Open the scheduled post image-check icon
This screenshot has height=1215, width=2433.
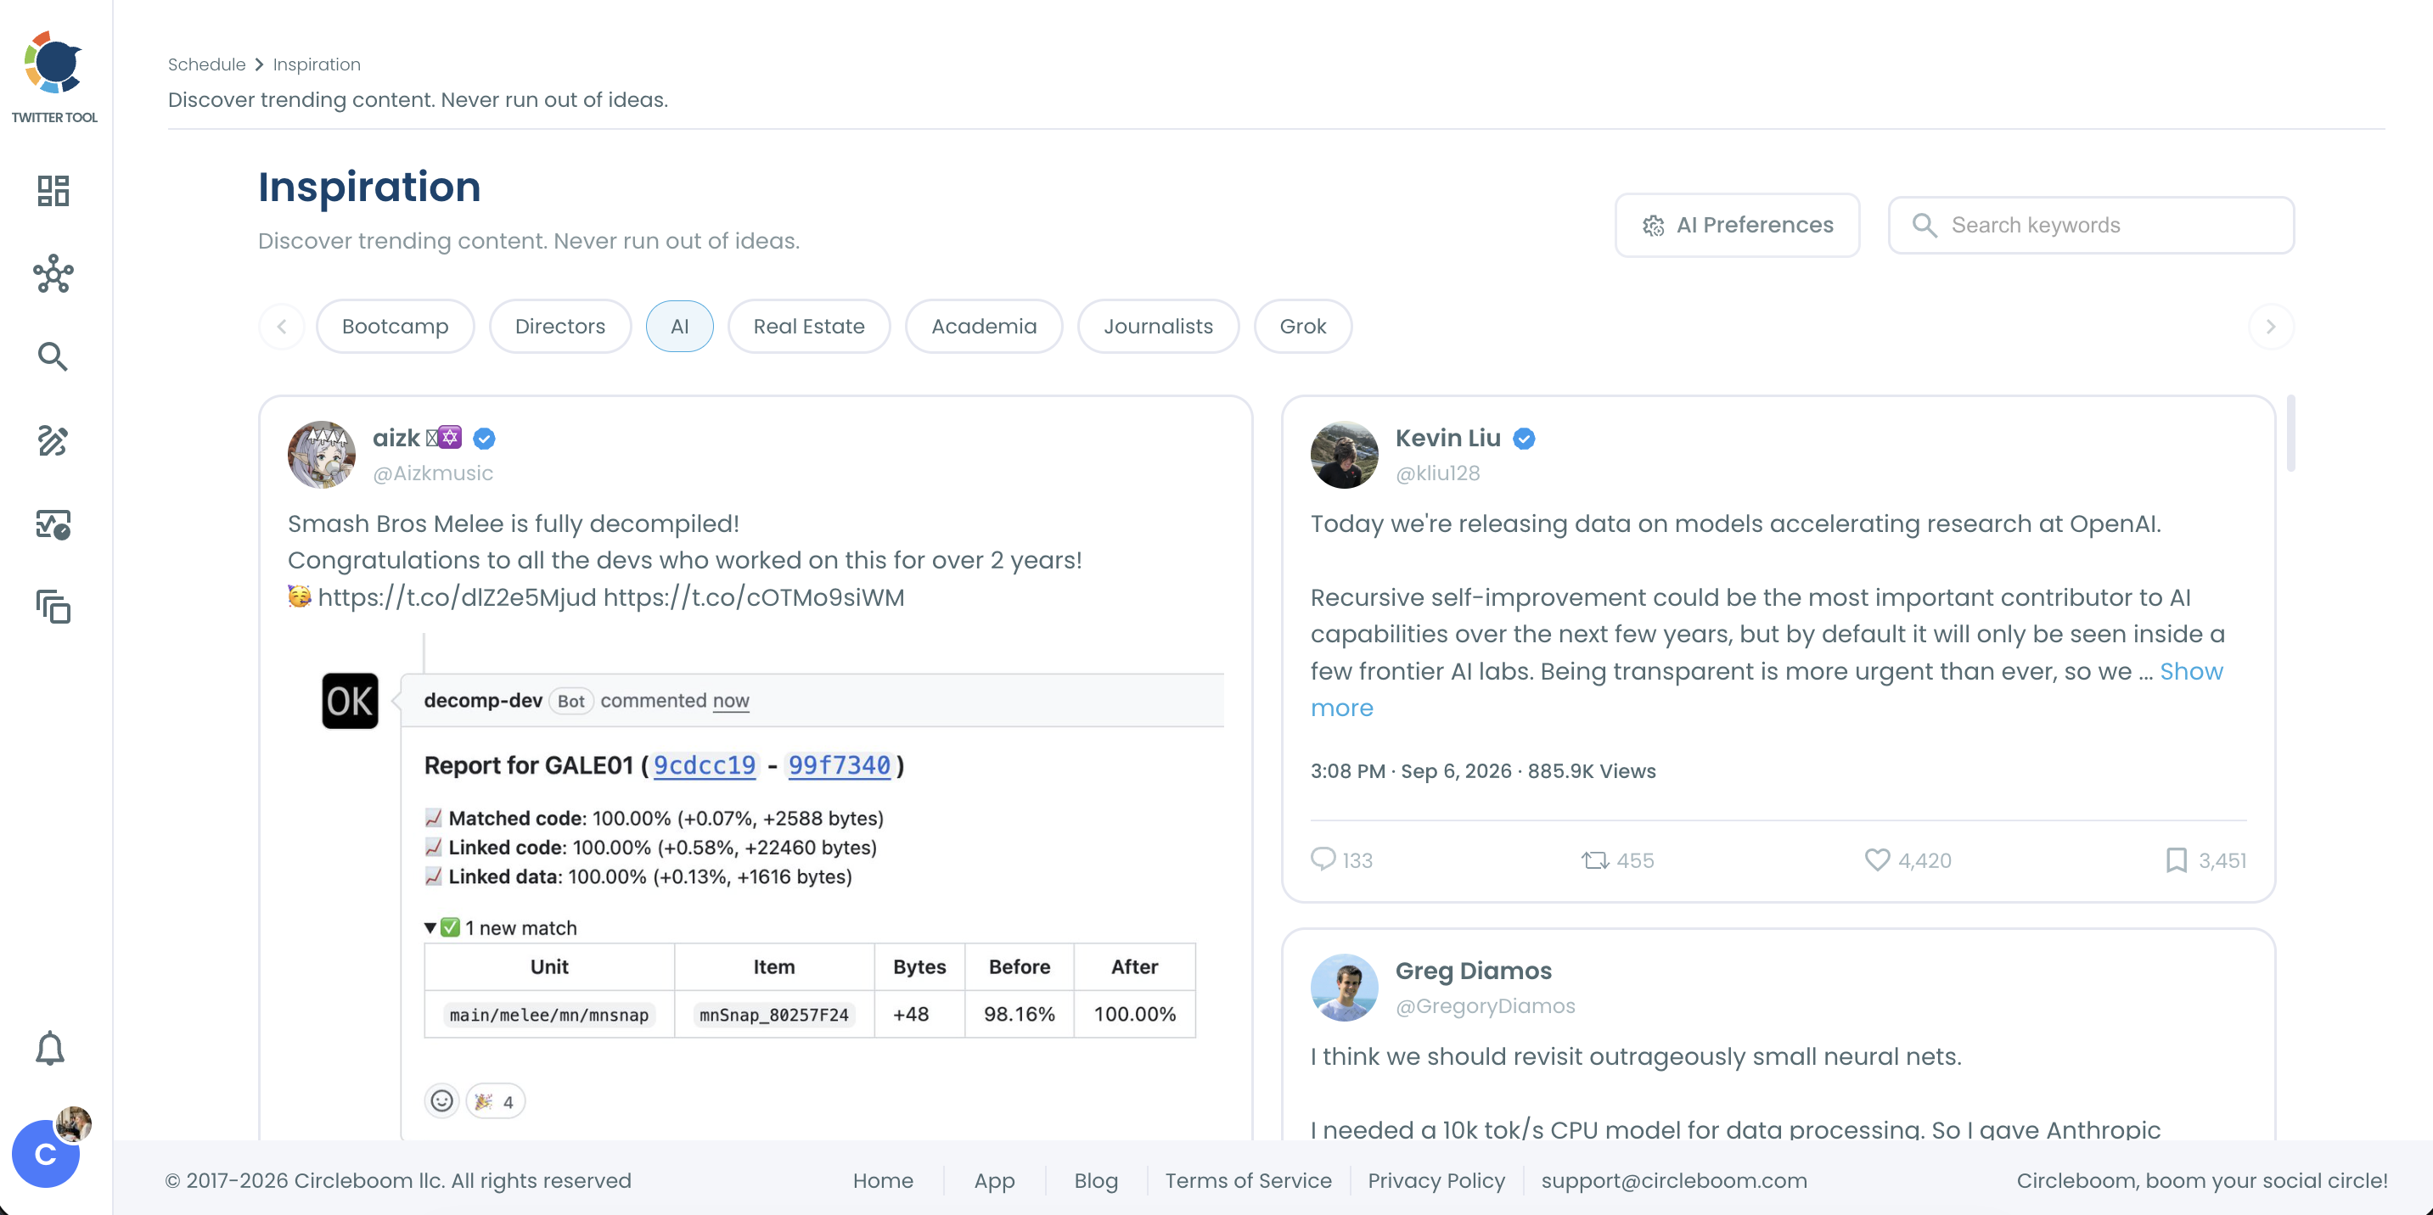click(x=53, y=524)
